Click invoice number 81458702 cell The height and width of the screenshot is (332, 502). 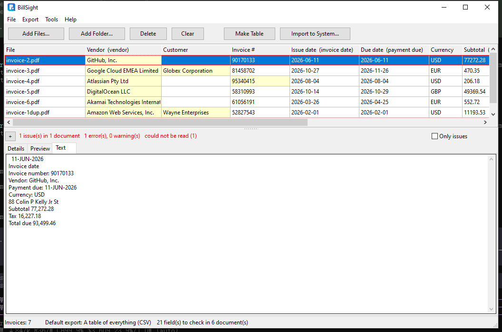260,71
